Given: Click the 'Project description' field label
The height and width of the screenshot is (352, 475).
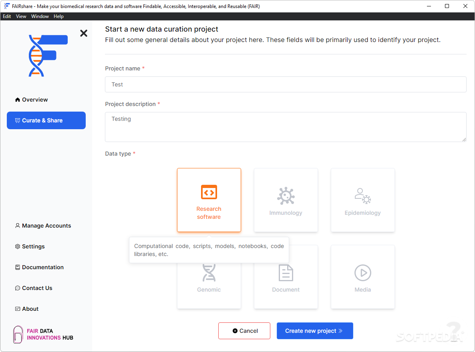Looking at the screenshot, I should pyautogui.click(x=130, y=104).
